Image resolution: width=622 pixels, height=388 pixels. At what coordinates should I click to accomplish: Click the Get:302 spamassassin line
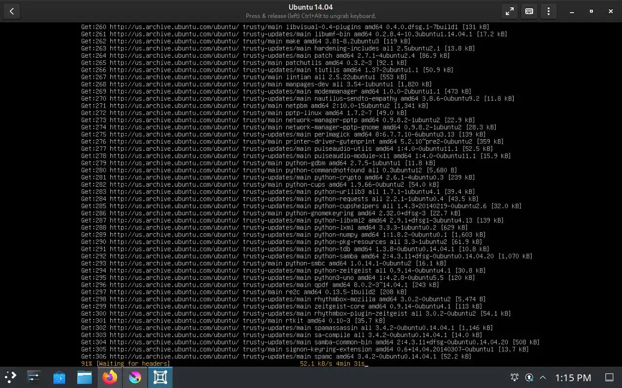tap(287, 328)
